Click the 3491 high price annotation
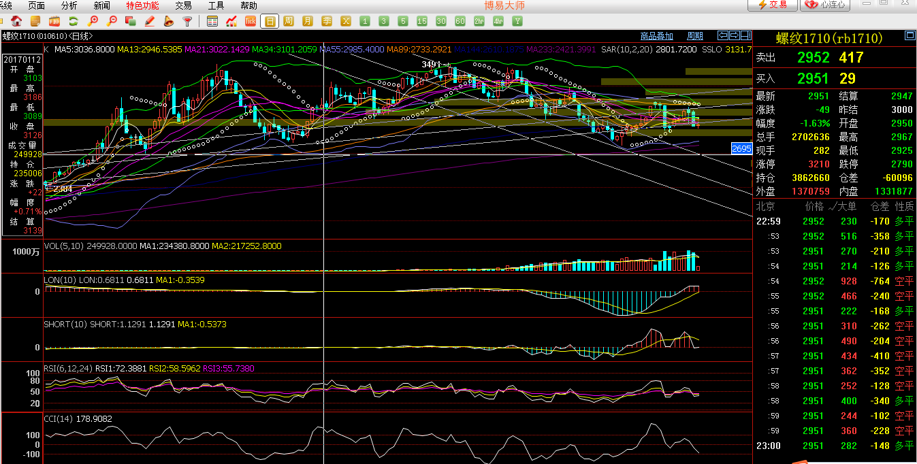The height and width of the screenshot is (464, 917). coord(432,65)
